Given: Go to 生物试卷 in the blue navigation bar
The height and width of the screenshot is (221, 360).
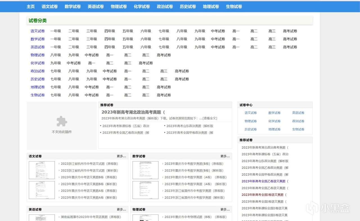Looking at the screenshot, I should pyautogui.click(x=234, y=6).
